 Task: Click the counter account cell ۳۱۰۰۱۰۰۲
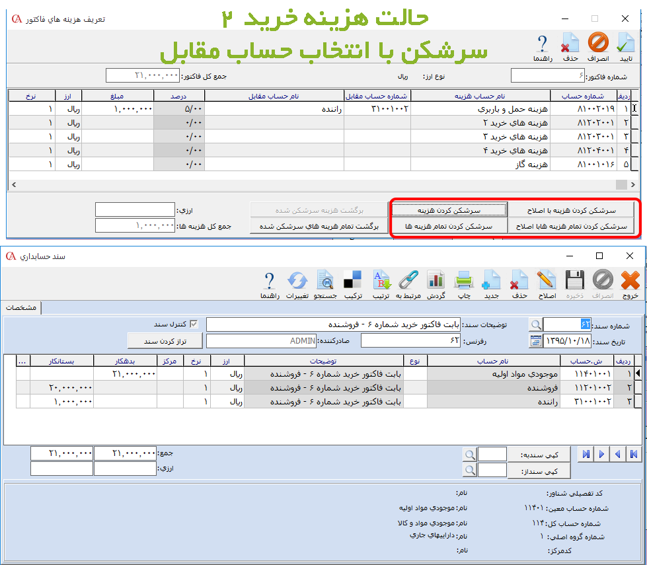(377, 109)
